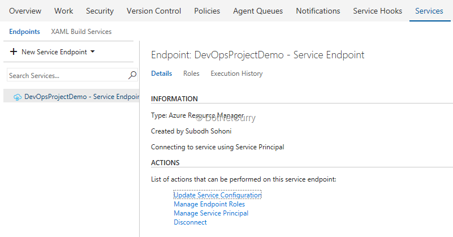
Task: Open the Notifications tab
Action: coord(318,11)
